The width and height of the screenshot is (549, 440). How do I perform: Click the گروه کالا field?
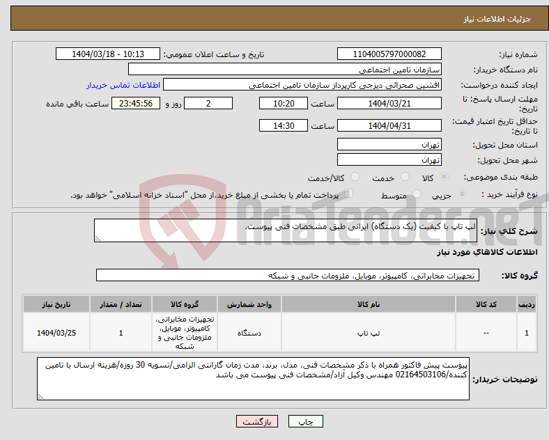click(x=288, y=275)
